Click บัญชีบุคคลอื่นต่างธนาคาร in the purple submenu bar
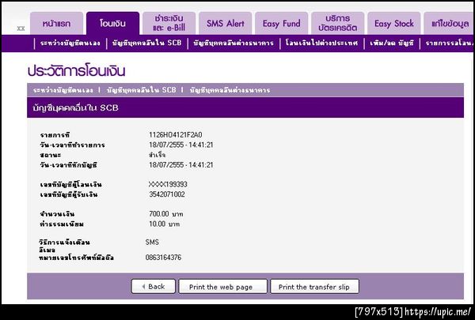The image size is (475, 320). click(x=234, y=43)
